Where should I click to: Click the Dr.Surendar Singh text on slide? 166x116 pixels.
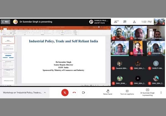63,62
